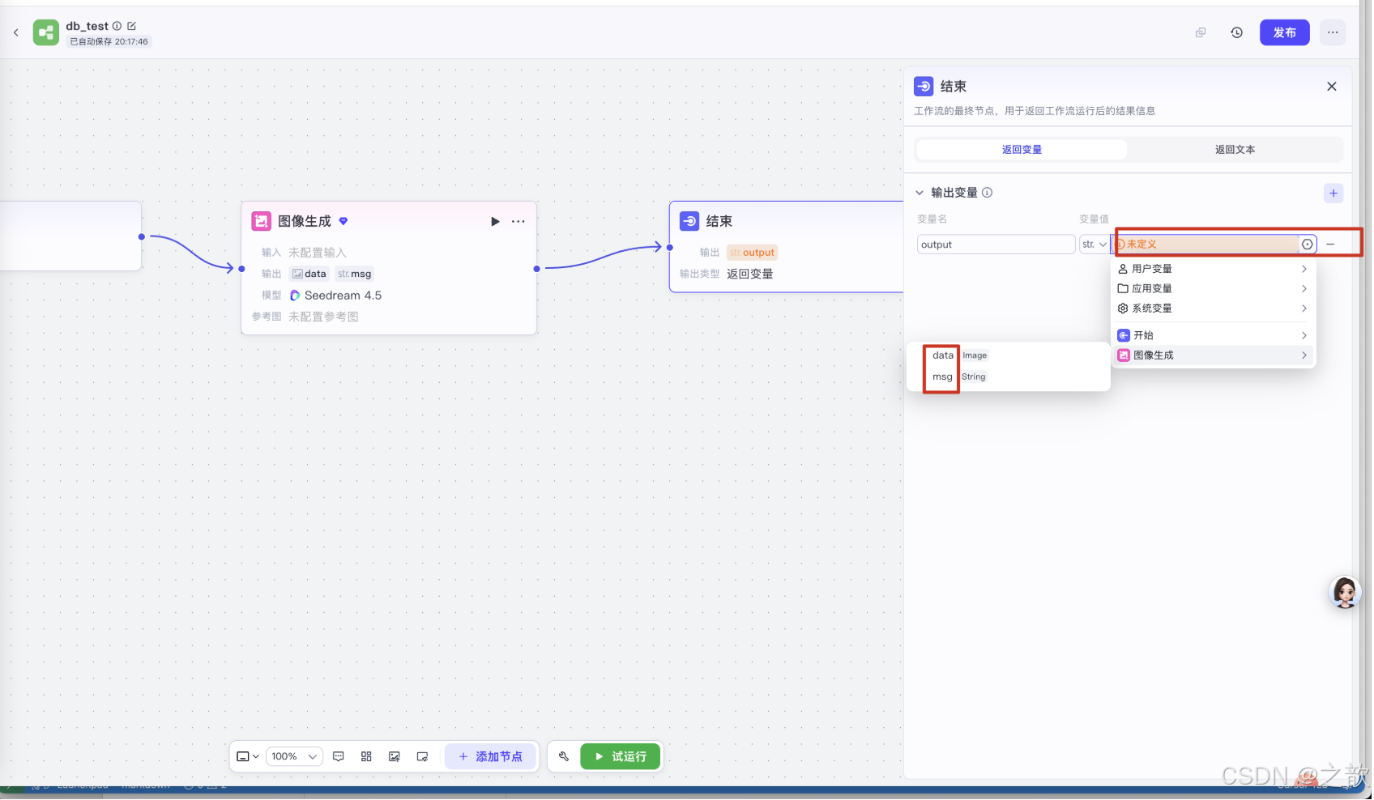The image size is (1374, 800).
Task: Open the info icon beside db_test
Action: pyautogui.click(x=117, y=26)
